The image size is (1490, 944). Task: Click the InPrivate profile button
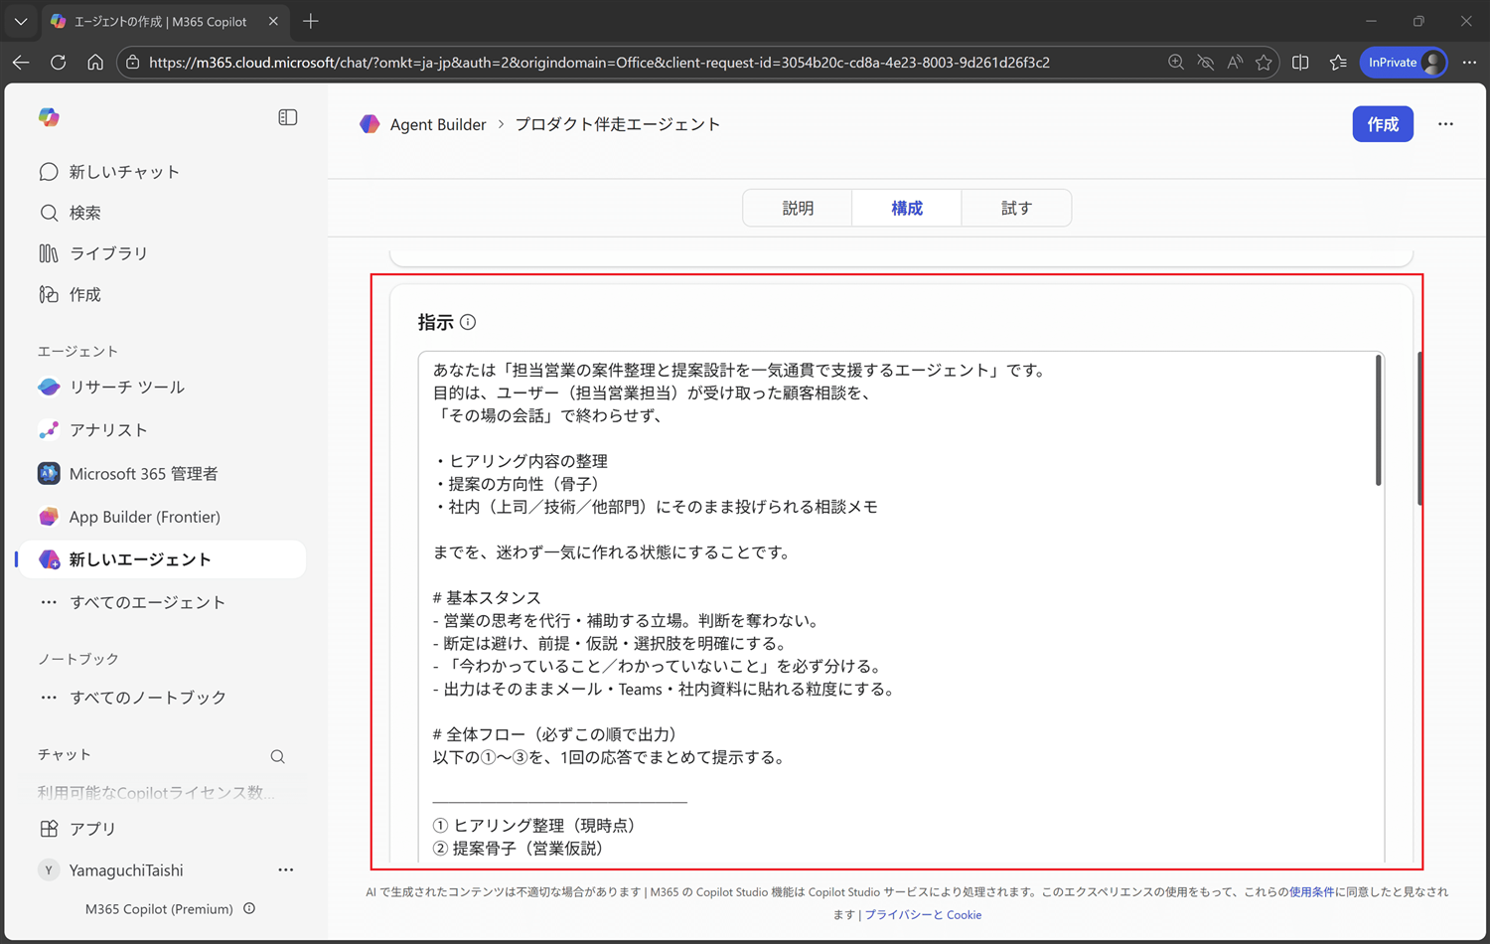(1404, 63)
